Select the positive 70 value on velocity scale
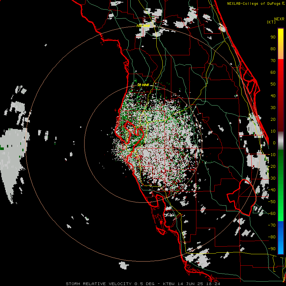The height and width of the screenshot is (286, 286). coord(273,61)
